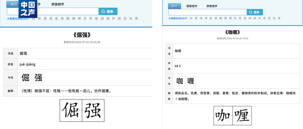Viewport: 303px width, 129px height.
Task: Open the 拼音检字 tab on 倔强 page
Action: pos(57,4)
